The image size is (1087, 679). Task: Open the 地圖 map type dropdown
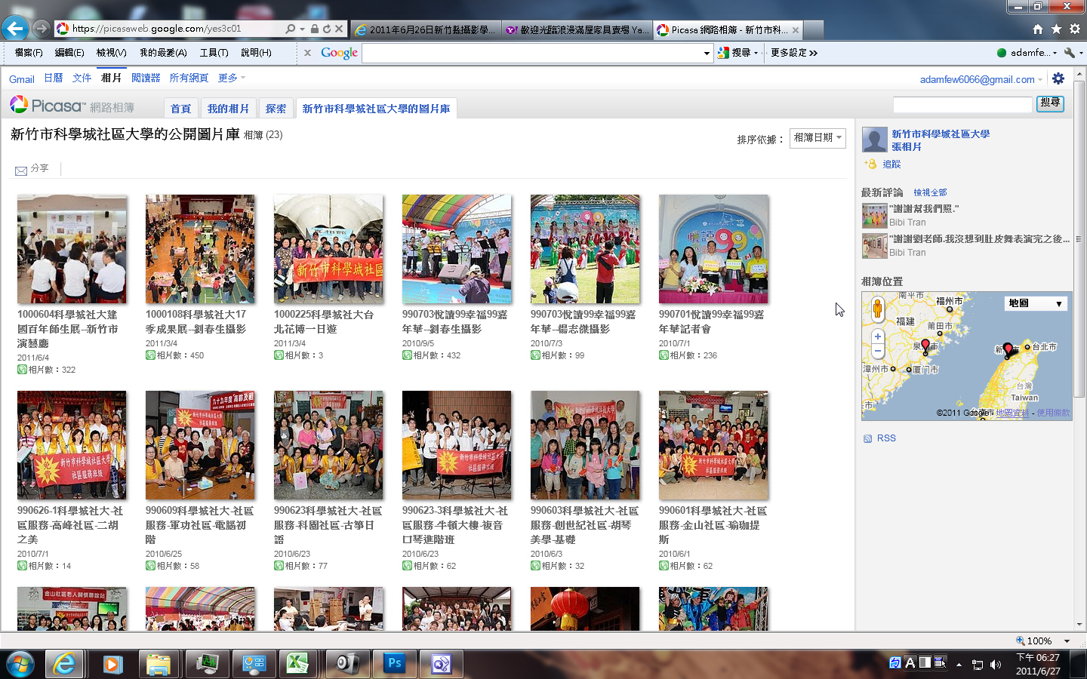1036,303
